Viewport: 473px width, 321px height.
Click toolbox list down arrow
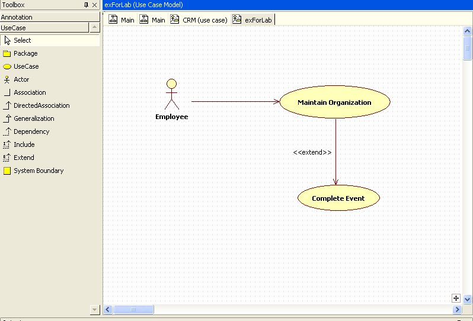[x=95, y=310]
